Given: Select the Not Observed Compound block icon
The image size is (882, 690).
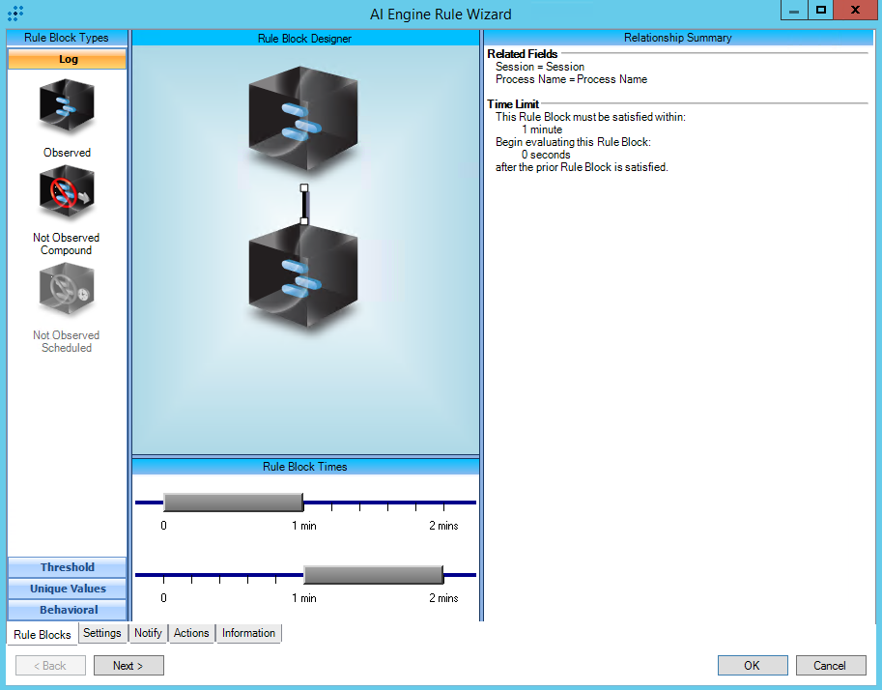Looking at the screenshot, I should tap(67, 193).
